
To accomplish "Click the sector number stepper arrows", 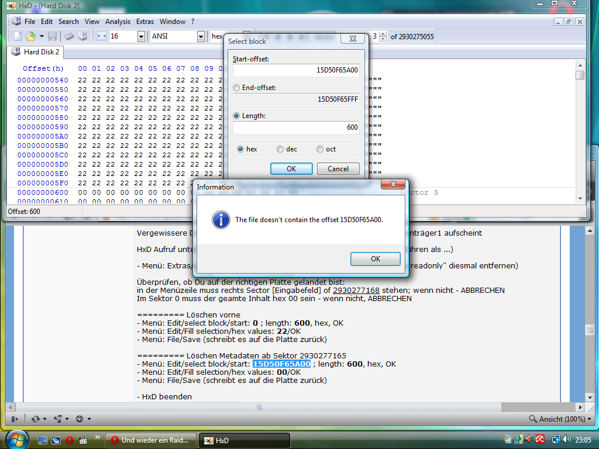I will tap(383, 37).
